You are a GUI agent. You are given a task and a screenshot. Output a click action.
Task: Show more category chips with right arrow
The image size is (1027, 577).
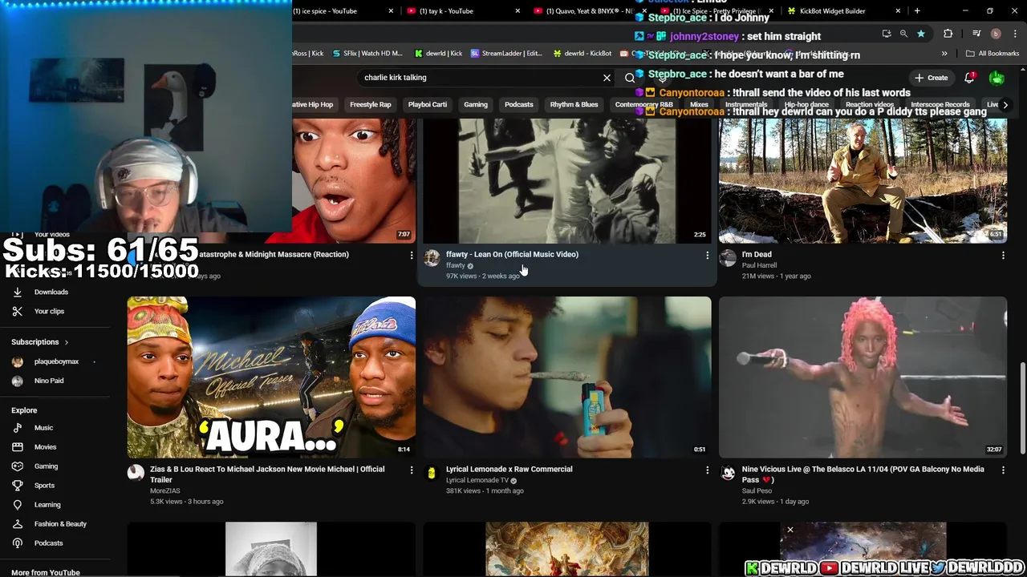(1005, 105)
